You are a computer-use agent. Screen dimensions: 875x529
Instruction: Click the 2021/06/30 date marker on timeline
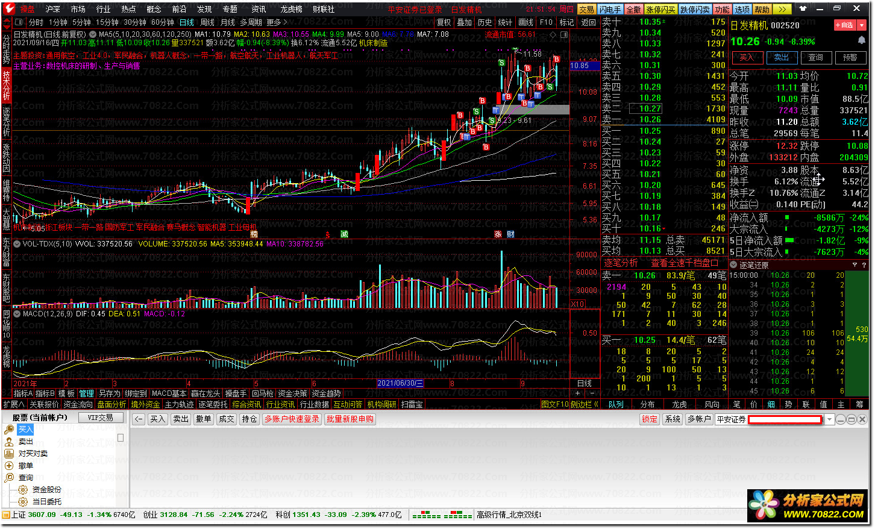click(x=400, y=383)
